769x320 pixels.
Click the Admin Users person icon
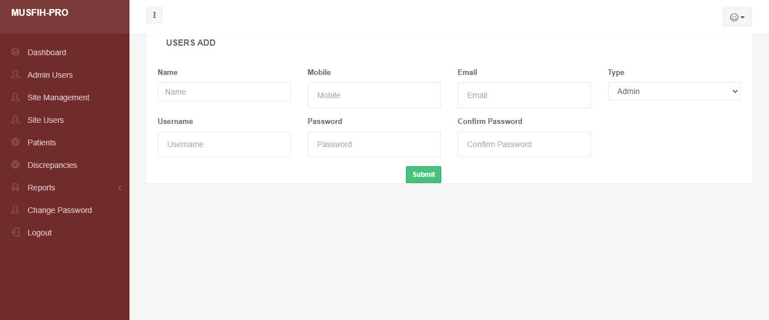pos(15,74)
